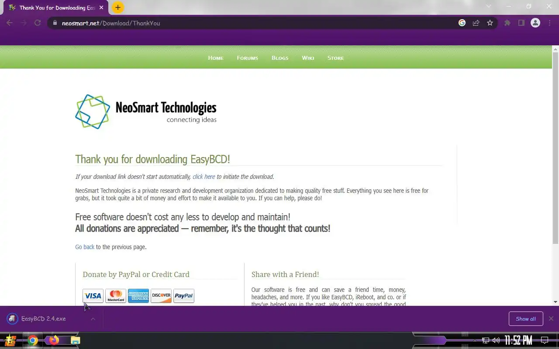Click the 'Donate by PayPal or Credit Card' heading
The width and height of the screenshot is (559, 349).
pyautogui.click(x=136, y=274)
